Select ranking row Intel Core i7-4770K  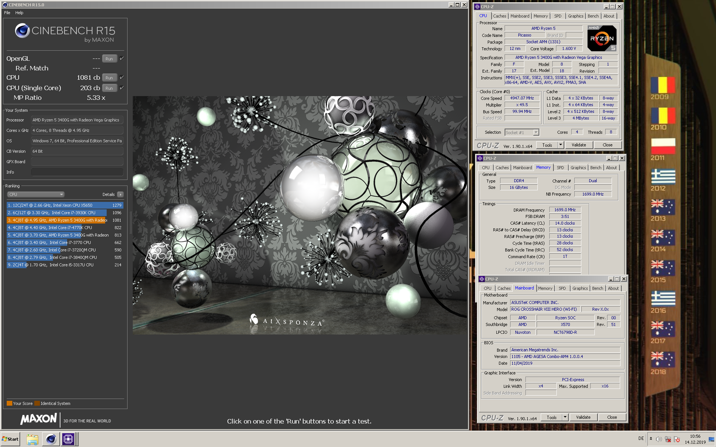(x=65, y=228)
